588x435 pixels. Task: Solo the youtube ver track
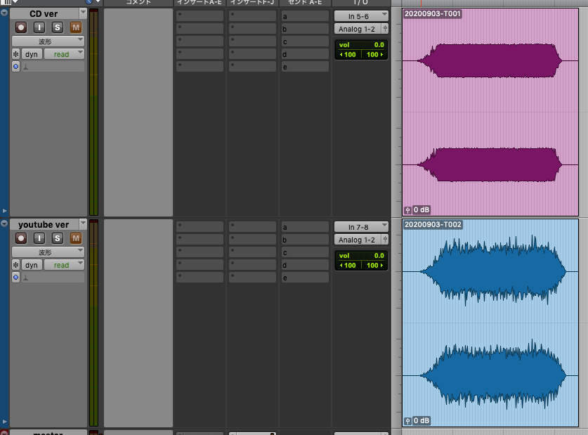click(58, 238)
